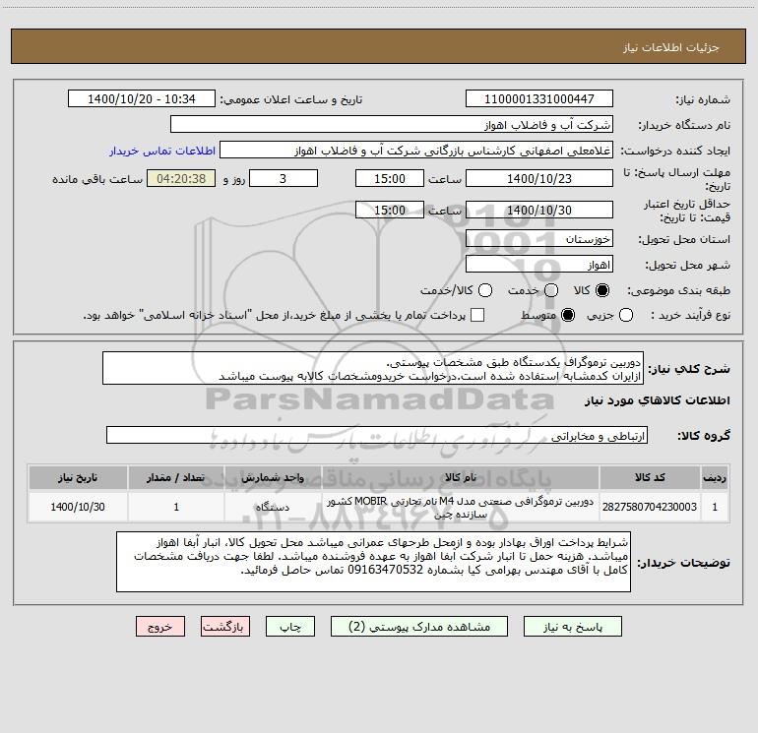This screenshot has height=733, width=758.
Task: Click the واحد شمارش column header
Action: point(273,477)
